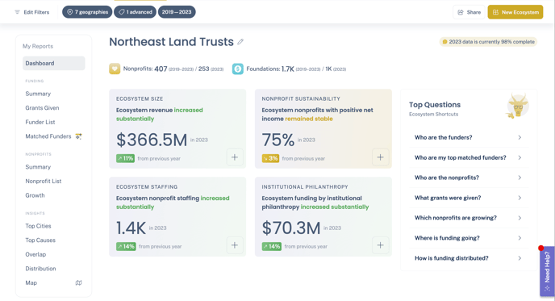Click the bull mascot in Top Questions
Screen dimensions: 555x301
coord(517,106)
